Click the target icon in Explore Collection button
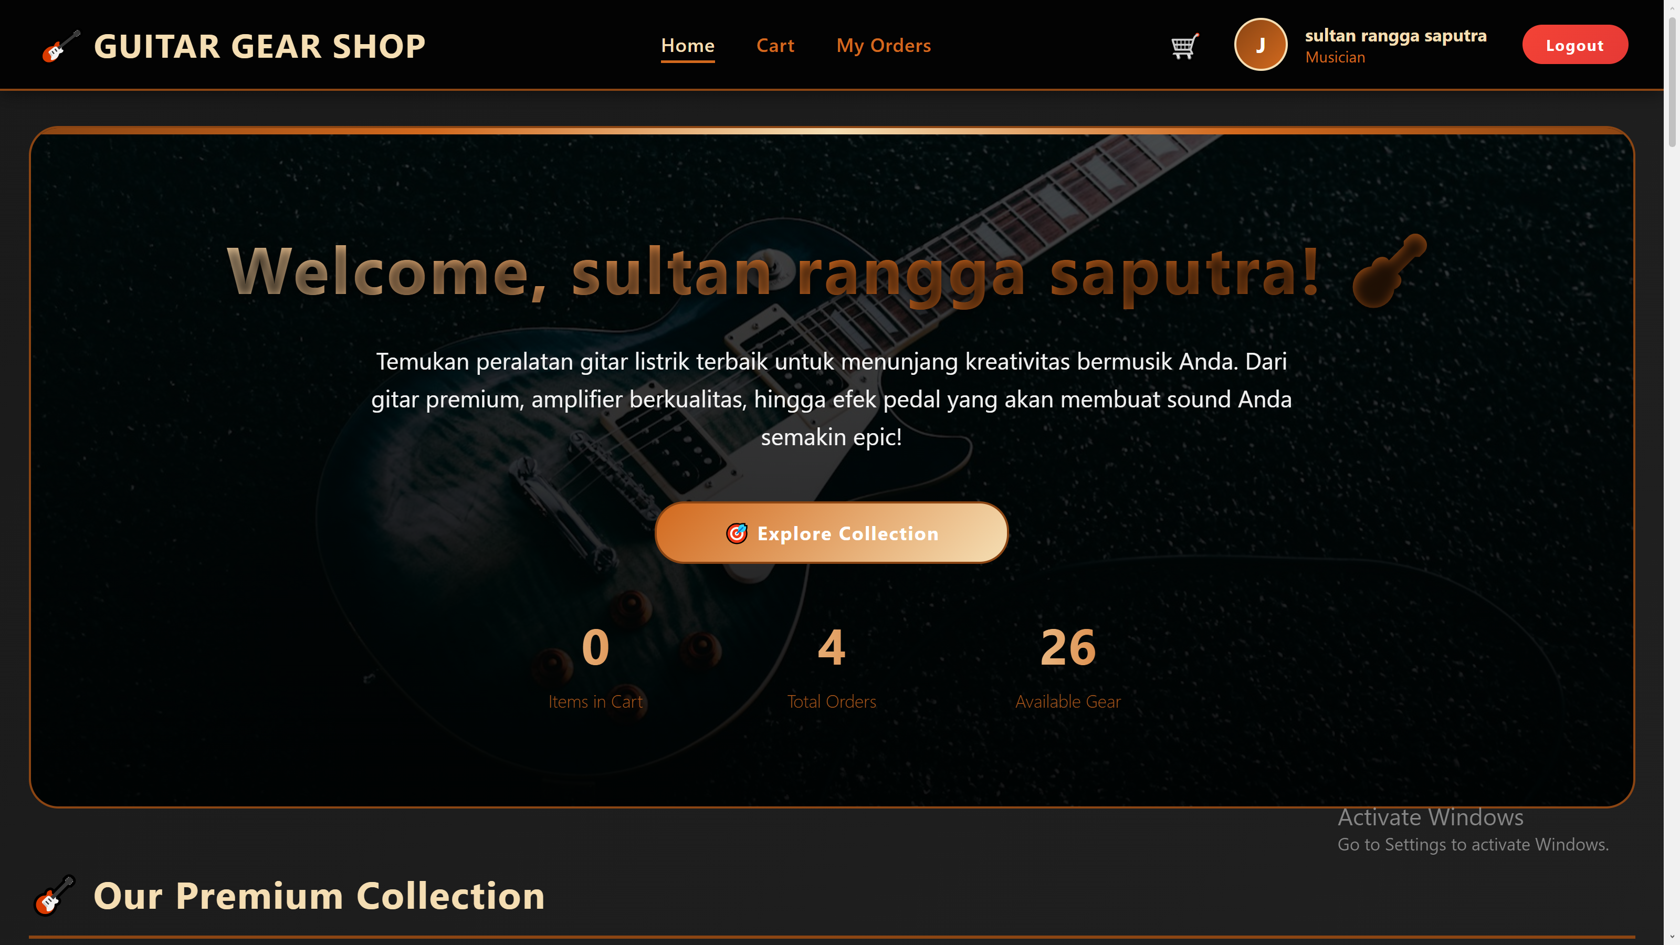 [736, 533]
